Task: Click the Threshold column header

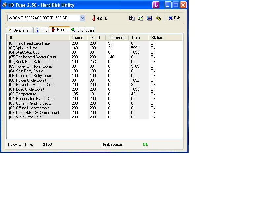Action: point(117,38)
